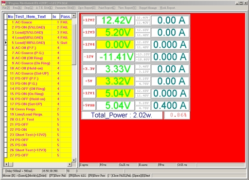Click the right arrow of the horizontal scrollbar
The width and height of the screenshot is (249, 180).
[70, 164]
